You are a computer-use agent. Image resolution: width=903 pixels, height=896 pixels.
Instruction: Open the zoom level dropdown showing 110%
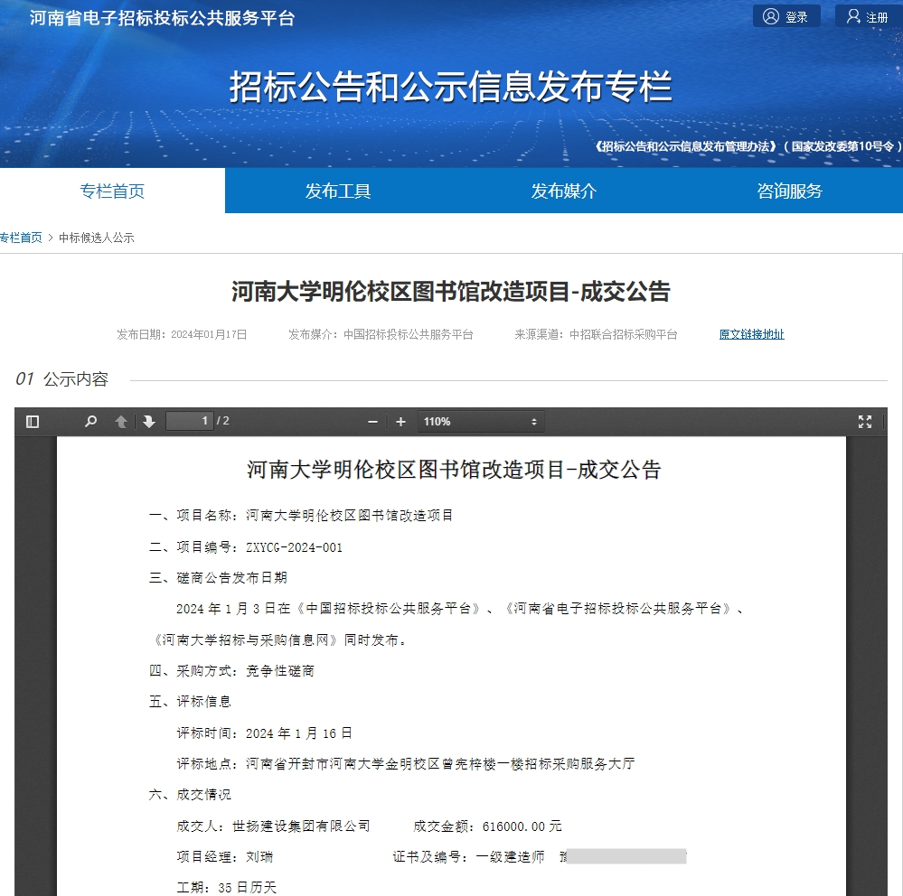tap(480, 421)
